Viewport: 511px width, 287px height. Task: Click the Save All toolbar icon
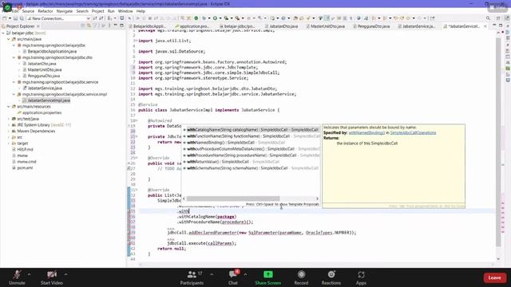tap(22, 18)
